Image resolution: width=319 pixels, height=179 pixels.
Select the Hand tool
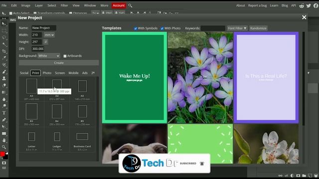click(x=4, y=140)
